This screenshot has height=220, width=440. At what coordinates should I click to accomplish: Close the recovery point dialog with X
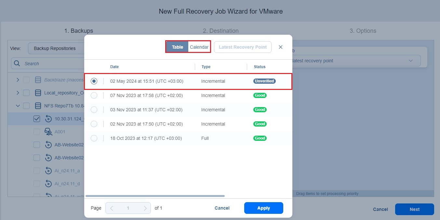click(x=281, y=47)
